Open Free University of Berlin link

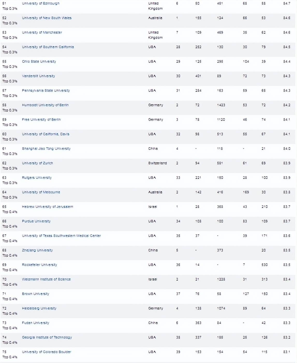(41, 120)
